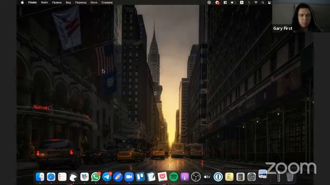Open Finder from the Dock
Image resolution: width=330 pixels, height=185 pixels.
click(40, 177)
